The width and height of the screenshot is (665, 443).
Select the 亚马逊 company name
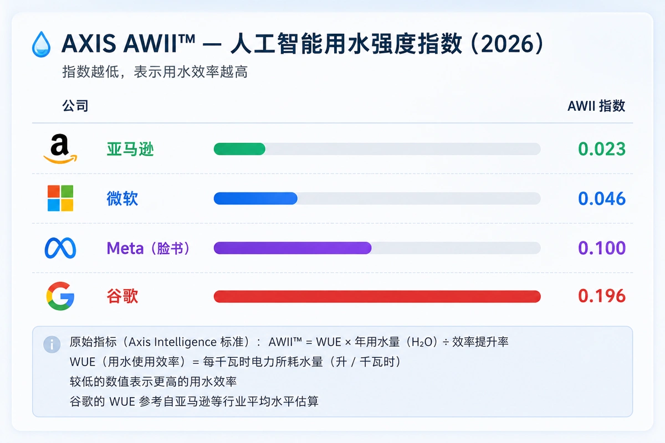click(x=130, y=149)
